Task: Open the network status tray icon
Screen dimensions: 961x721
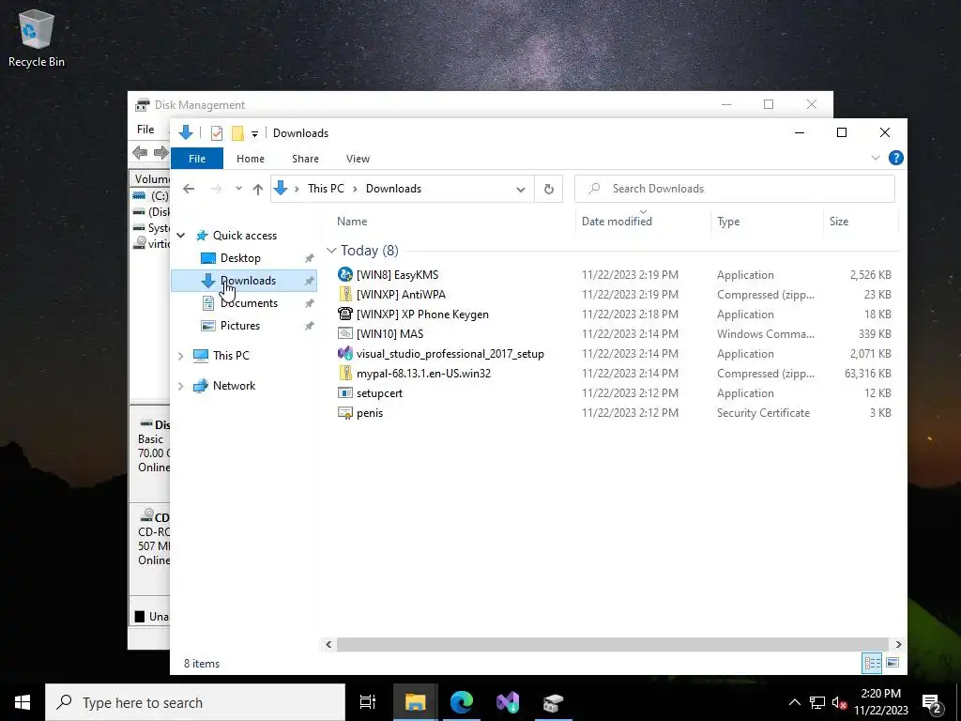Action: click(x=817, y=702)
